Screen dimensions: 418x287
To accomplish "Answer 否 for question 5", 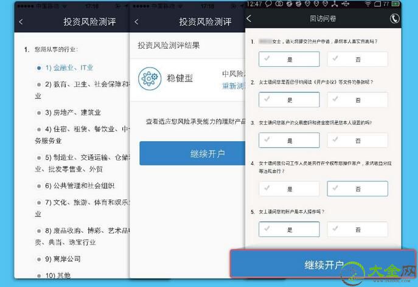I will [x=358, y=229].
